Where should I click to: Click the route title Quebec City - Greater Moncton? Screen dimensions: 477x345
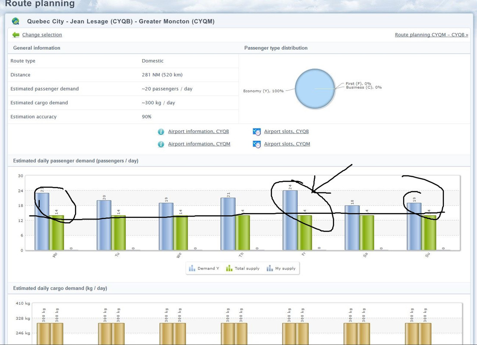(121, 21)
